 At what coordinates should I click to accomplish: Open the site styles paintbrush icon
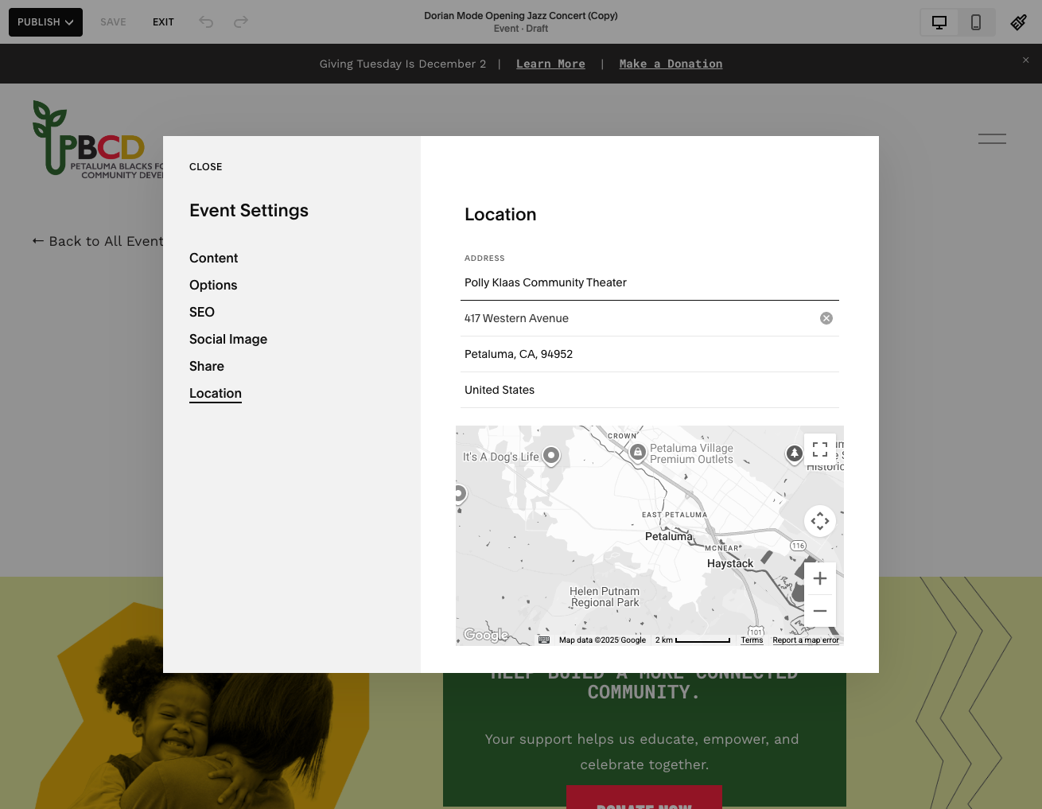click(x=1018, y=22)
